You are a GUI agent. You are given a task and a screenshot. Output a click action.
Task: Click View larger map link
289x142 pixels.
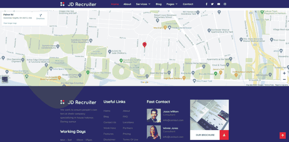point(10,23)
